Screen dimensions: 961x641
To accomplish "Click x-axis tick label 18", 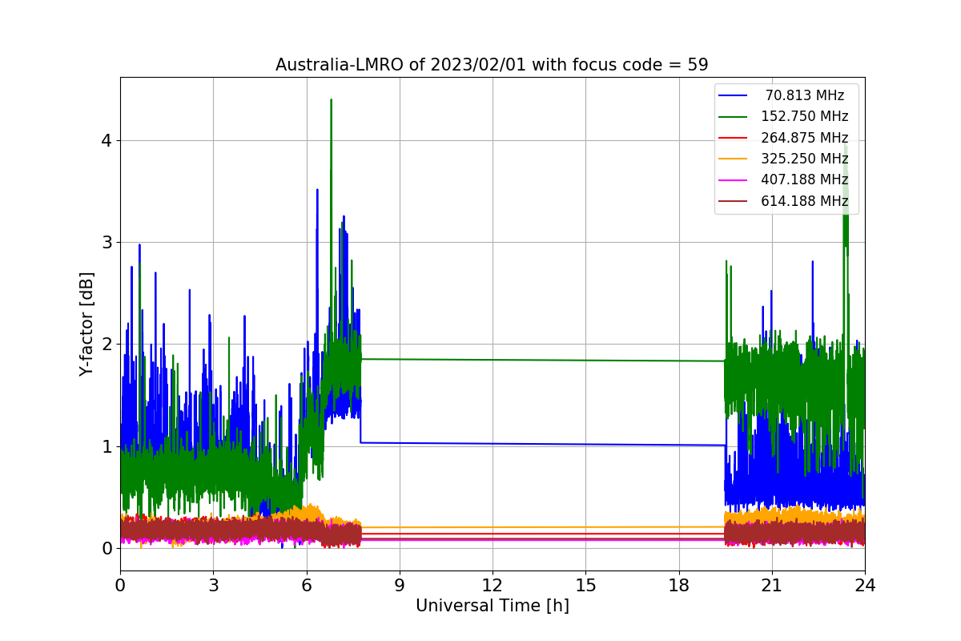I will 678,586.
